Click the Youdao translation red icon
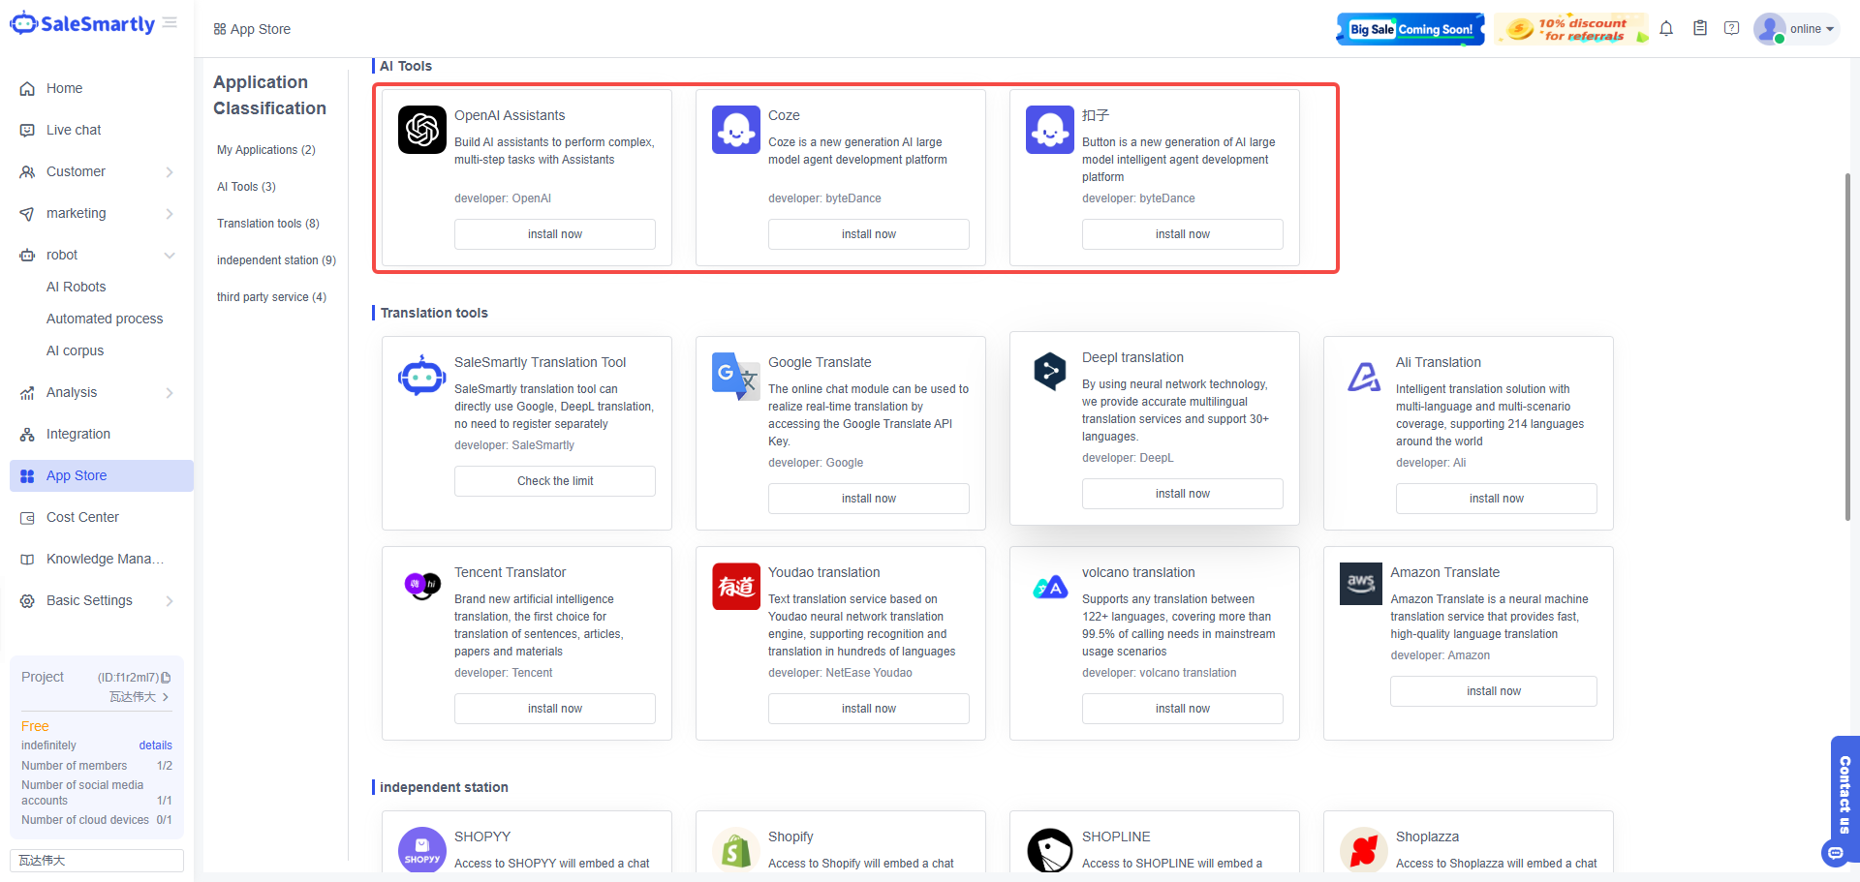1860x882 pixels. [x=736, y=587]
